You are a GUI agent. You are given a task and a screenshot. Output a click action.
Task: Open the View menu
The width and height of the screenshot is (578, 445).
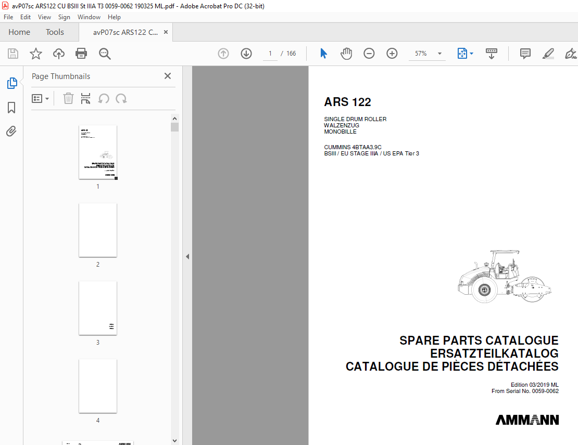coord(44,17)
